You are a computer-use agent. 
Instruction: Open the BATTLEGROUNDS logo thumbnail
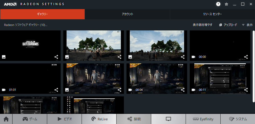(x=30, y=46)
